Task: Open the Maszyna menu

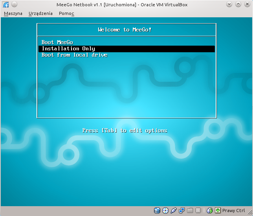Action: click(x=13, y=13)
